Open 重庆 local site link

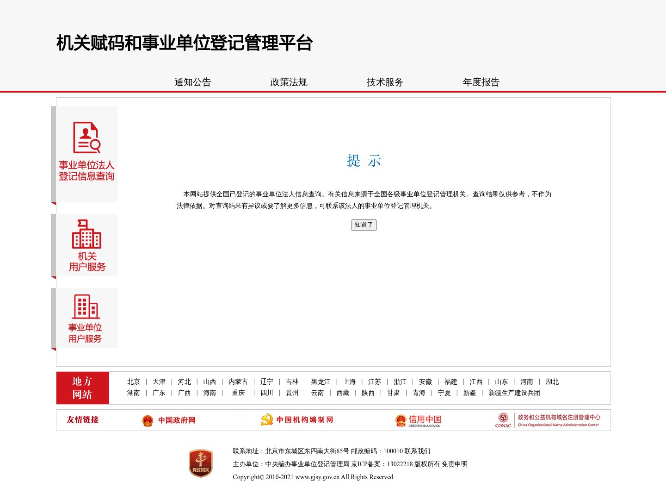pos(238,393)
